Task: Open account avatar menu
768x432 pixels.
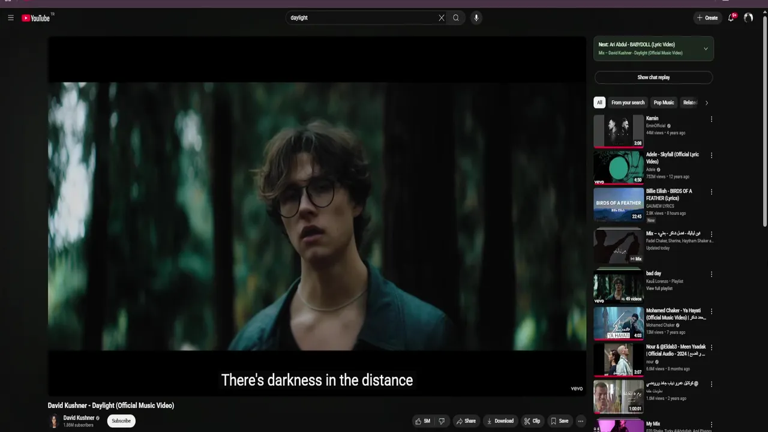Action: click(748, 18)
